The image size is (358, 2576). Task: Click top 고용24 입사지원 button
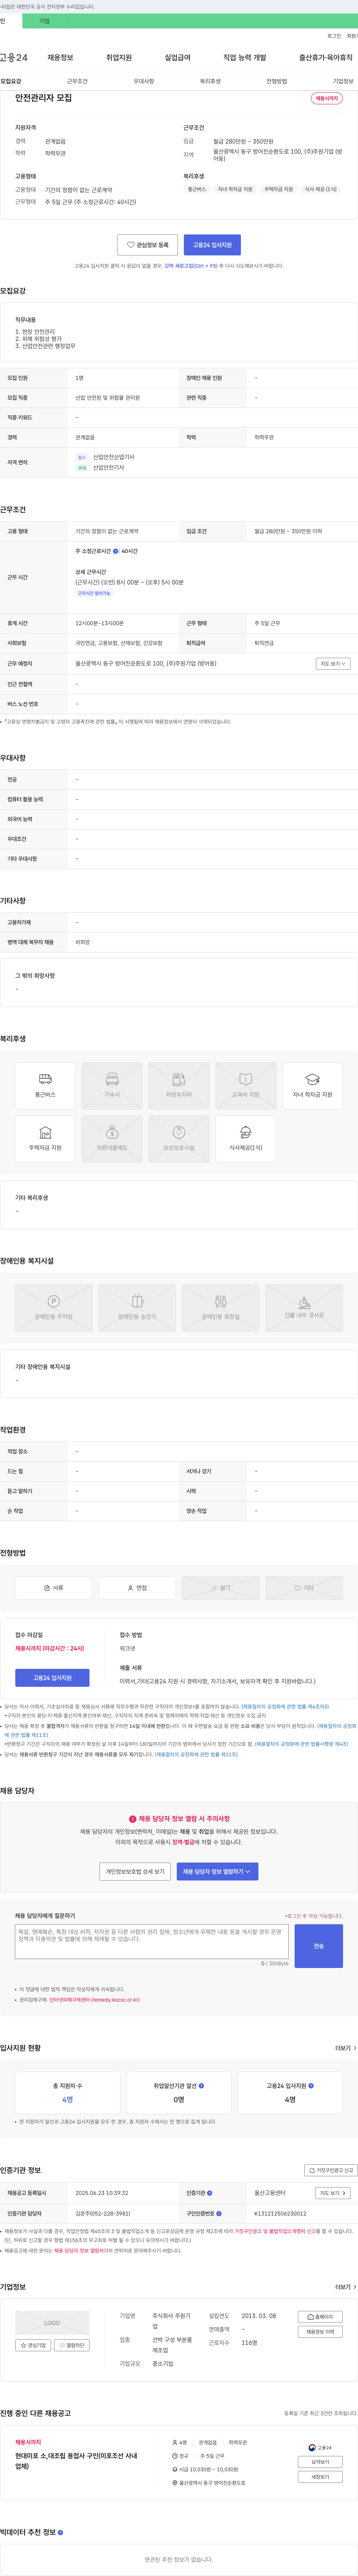coord(213,245)
